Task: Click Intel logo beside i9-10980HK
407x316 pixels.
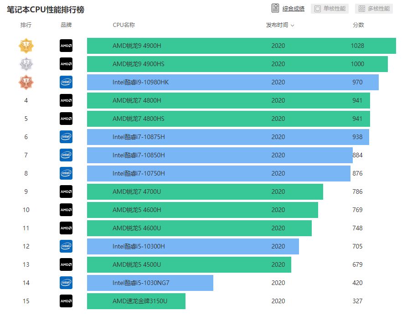Action: point(66,82)
